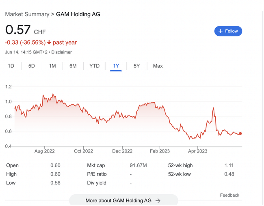Click the plus icon on Follow
Screen dimensions: 264x206
[x=221, y=31]
